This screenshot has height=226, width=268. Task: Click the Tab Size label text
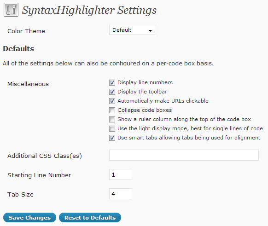(x=20, y=194)
